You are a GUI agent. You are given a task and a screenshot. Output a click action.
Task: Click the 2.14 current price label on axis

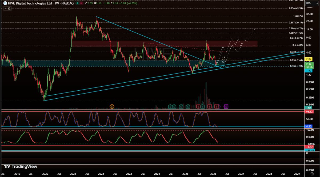click(309, 64)
